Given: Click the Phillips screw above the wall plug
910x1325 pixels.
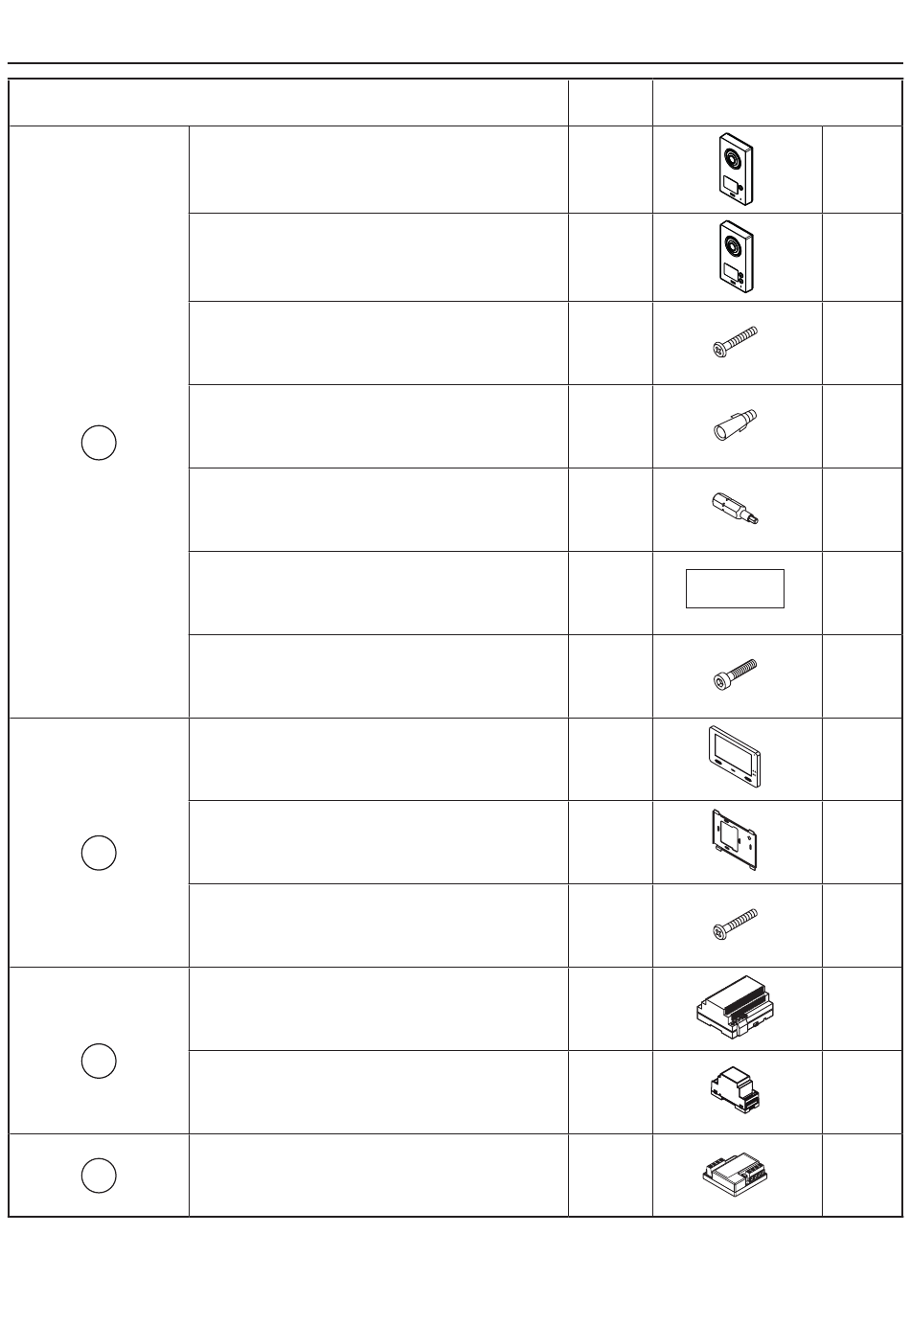Looking at the screenshot, I should 737,341.
